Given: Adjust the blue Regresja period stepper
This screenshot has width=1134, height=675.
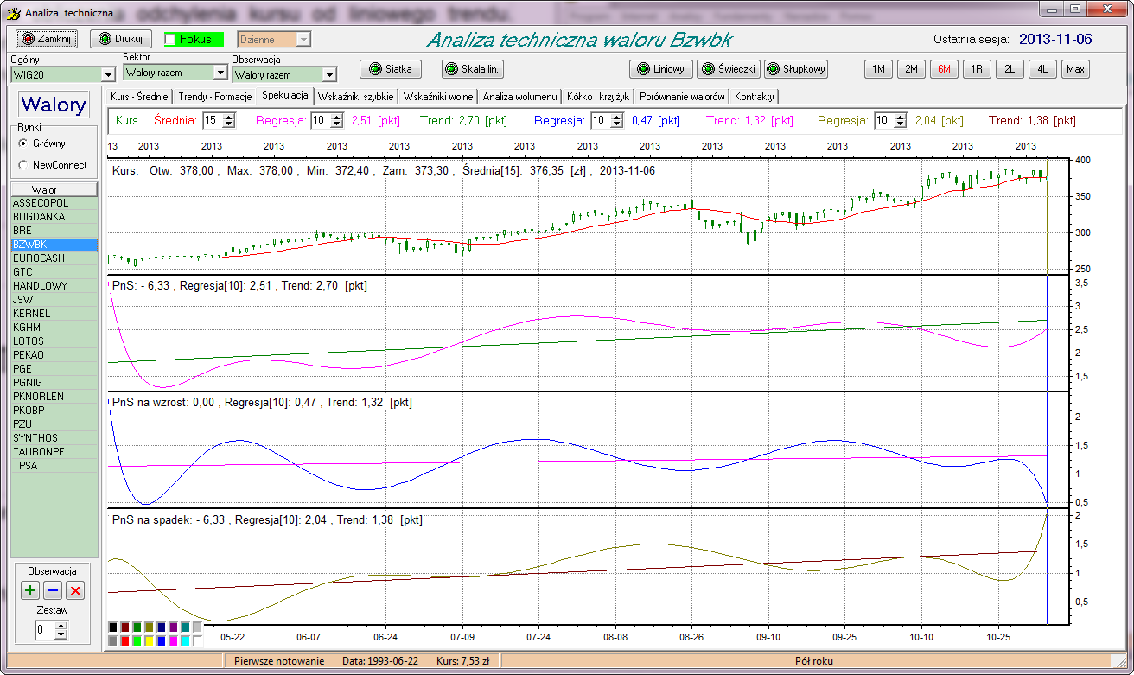Looking at the screenshot, I should (616, 121).
